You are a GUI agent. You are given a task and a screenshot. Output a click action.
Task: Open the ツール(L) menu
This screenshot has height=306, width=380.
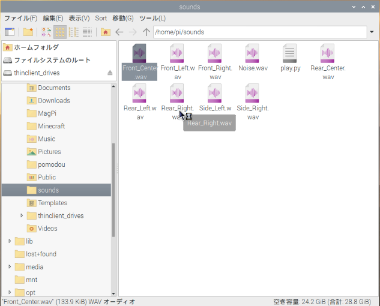pyautogui.click(x=152, y=18)
